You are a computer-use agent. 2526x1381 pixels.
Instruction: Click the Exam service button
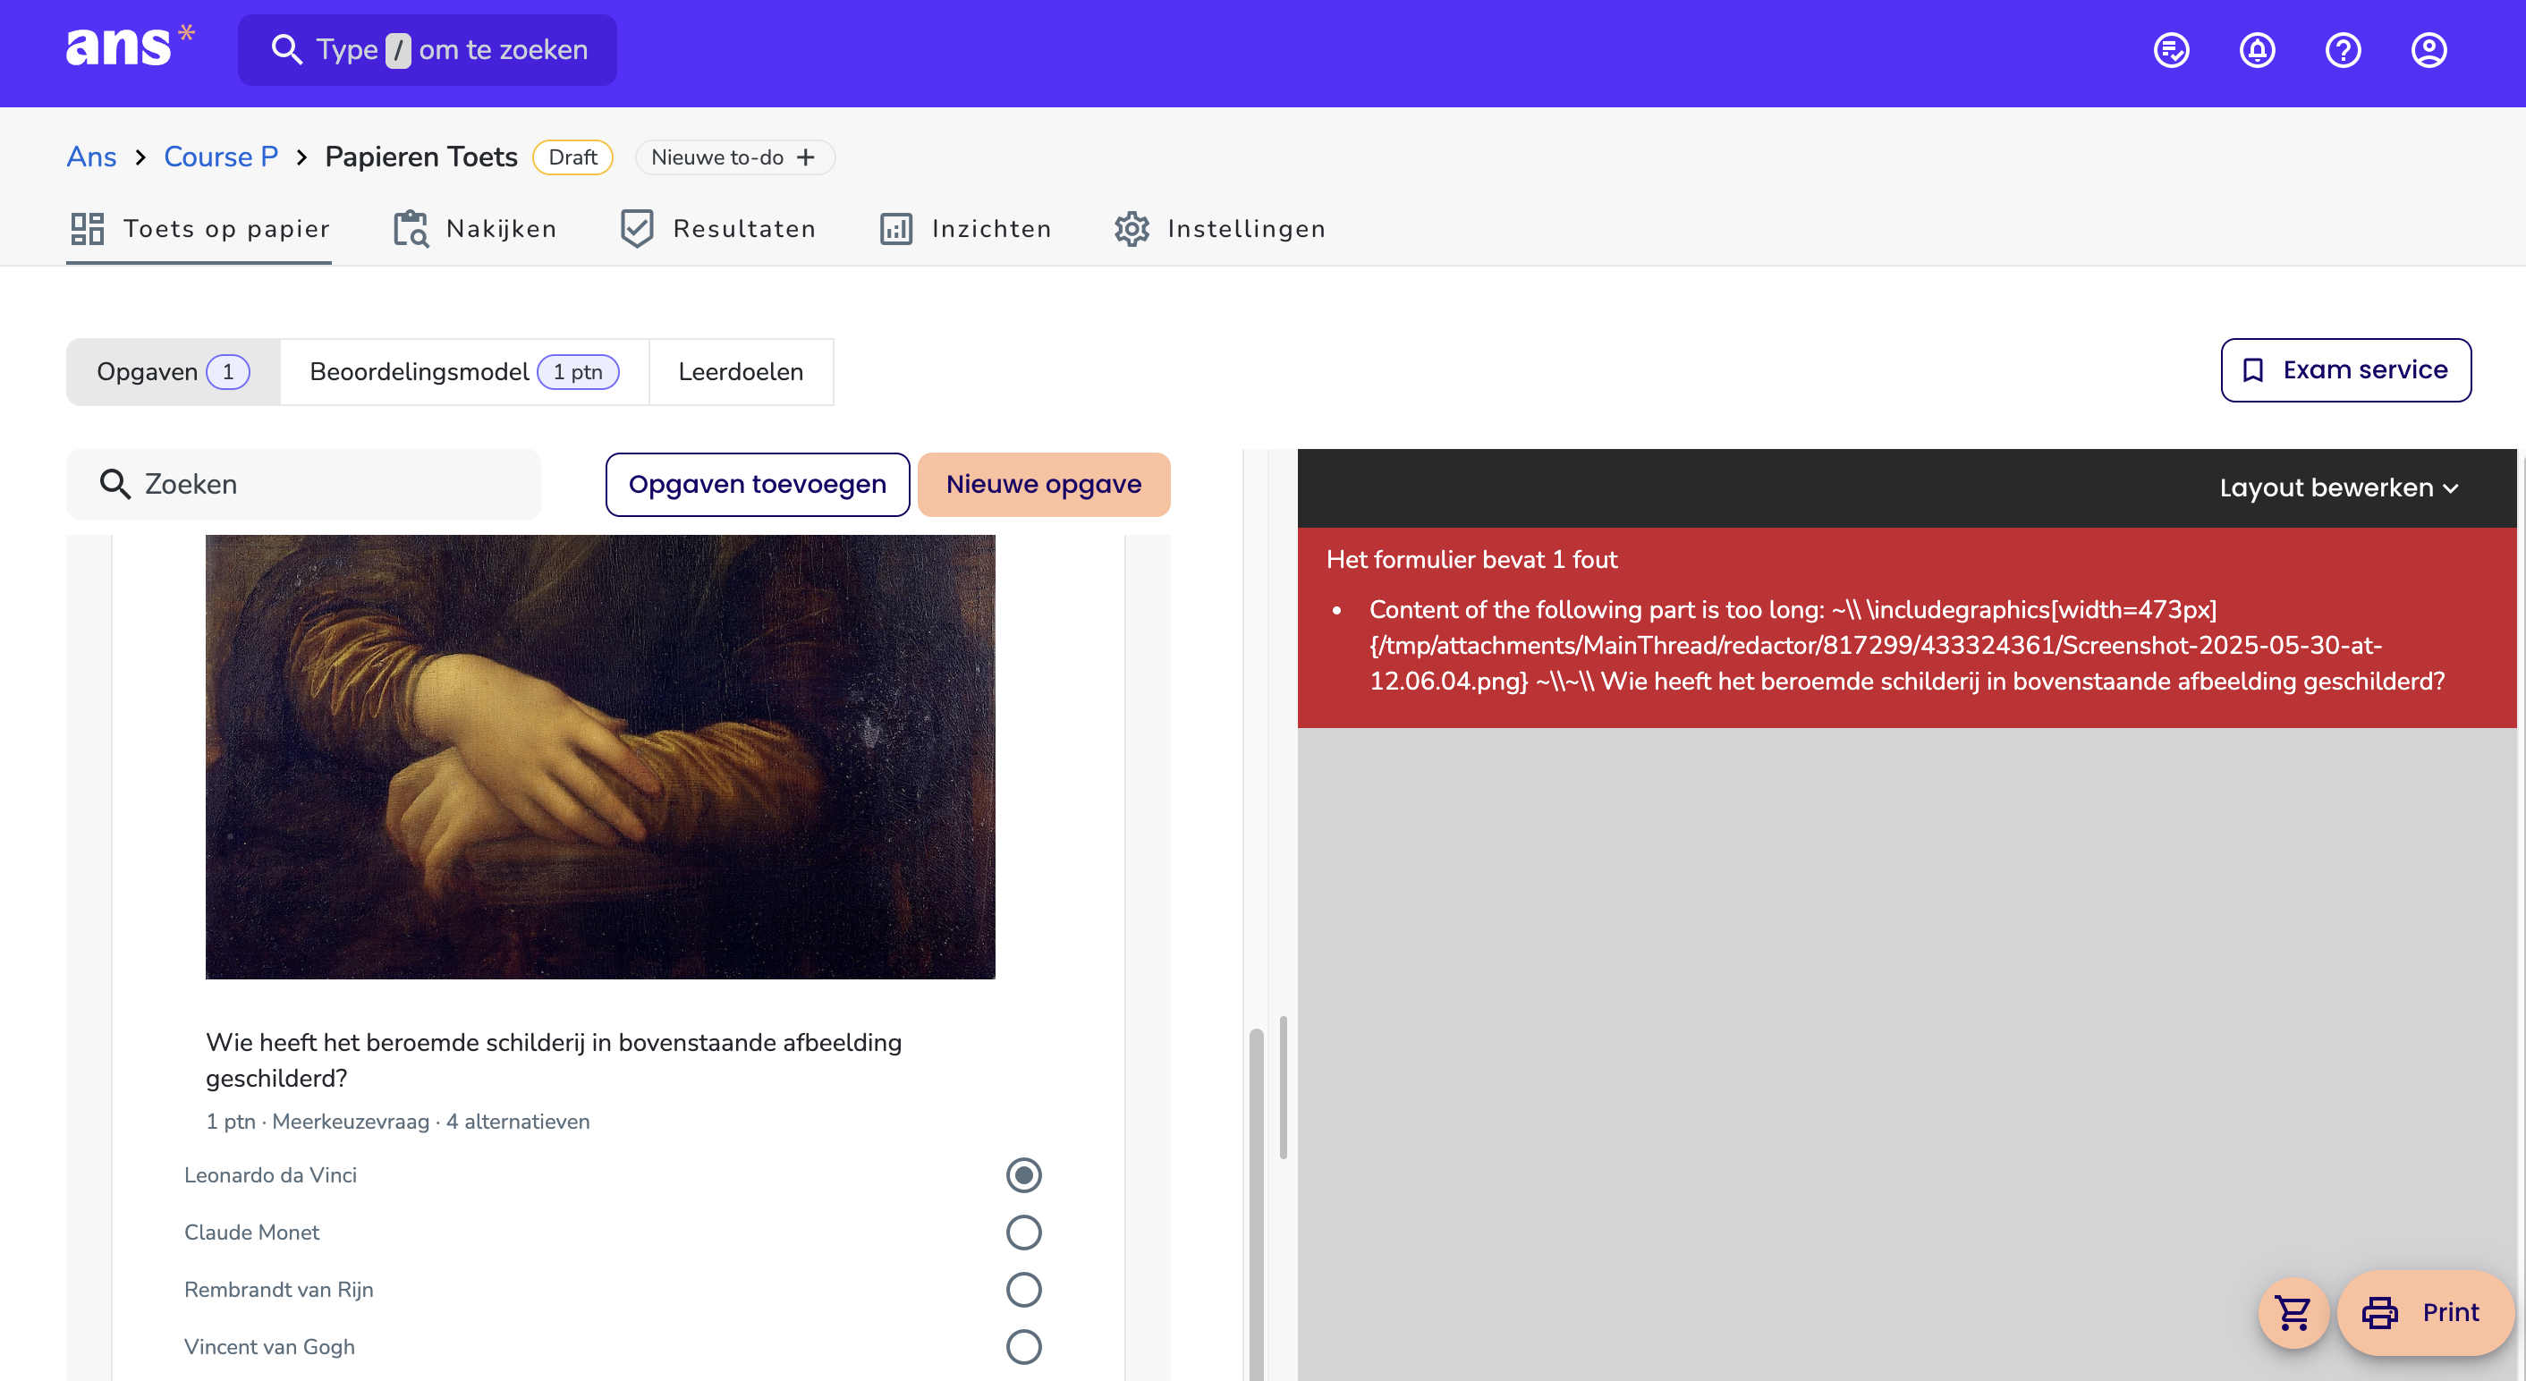2345,369
